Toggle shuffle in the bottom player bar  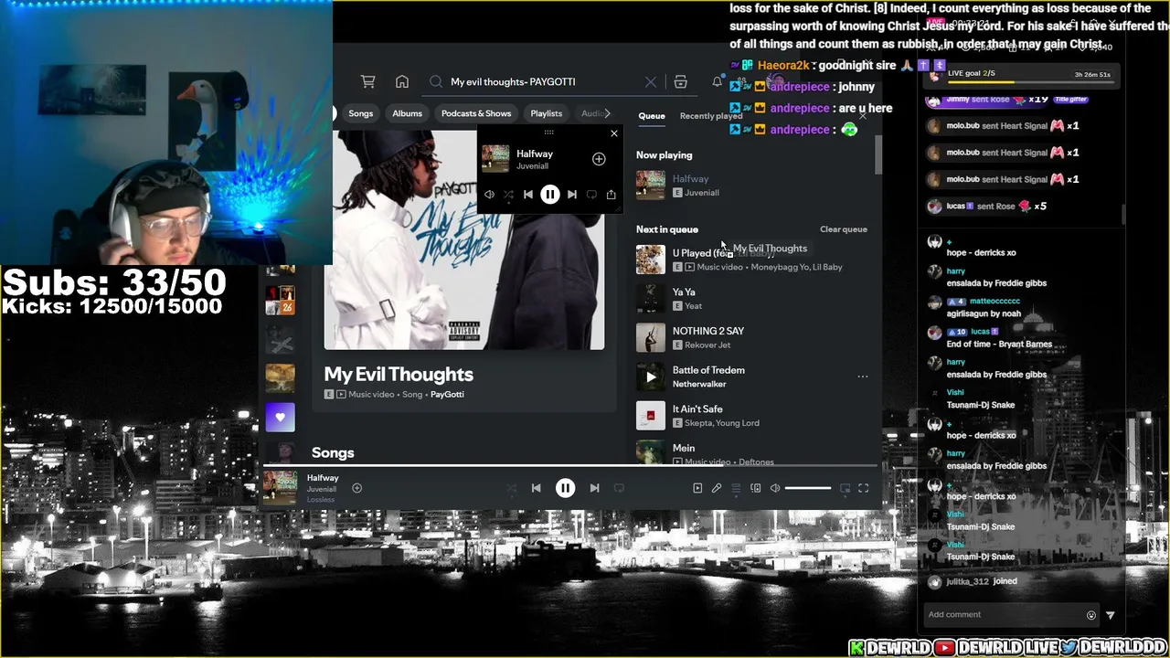pos(511,488)
